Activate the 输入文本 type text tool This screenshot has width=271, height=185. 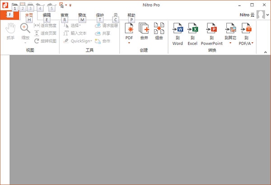click(75, 33)
